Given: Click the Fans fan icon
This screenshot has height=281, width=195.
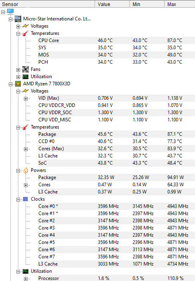Looking at the screenshot, I should coord(26,69).
